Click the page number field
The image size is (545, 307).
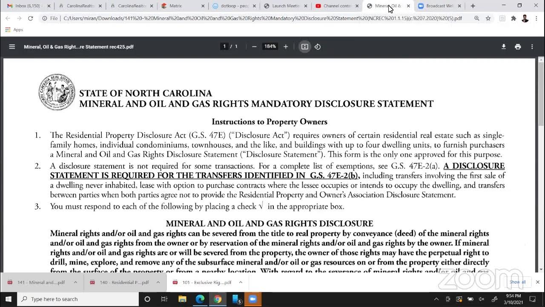(x=224, y=46)
